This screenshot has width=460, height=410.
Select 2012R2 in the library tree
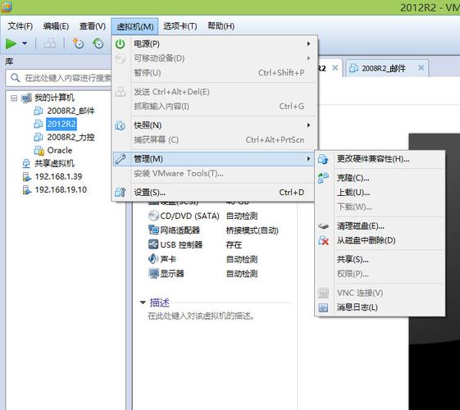[x=61, y=124]
